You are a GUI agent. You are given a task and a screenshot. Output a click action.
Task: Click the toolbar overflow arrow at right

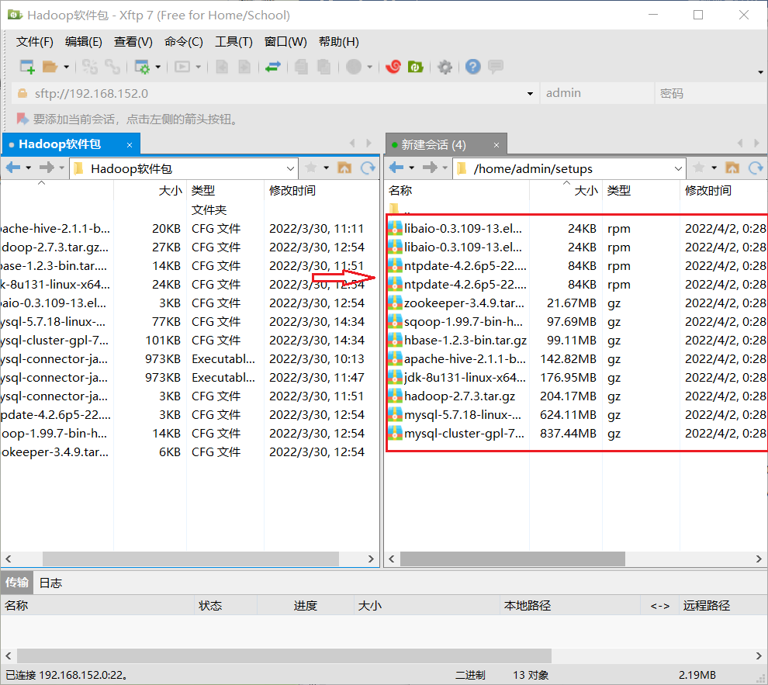(761, 72)
